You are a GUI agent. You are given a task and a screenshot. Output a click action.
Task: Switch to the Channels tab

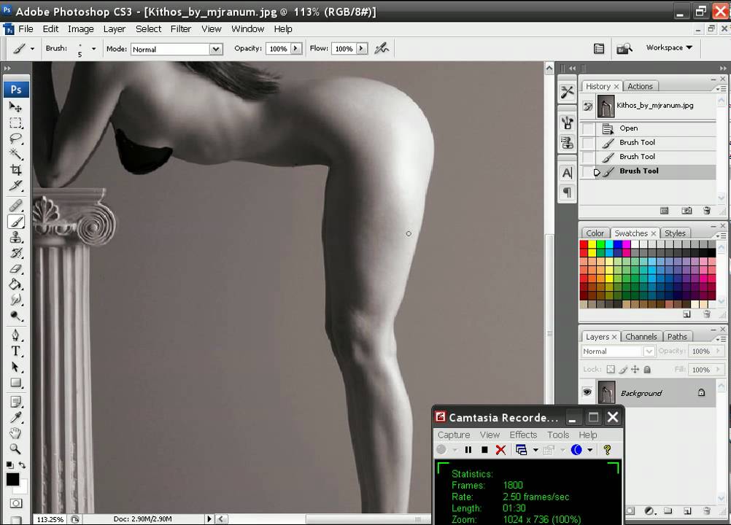tap(641, 336)
